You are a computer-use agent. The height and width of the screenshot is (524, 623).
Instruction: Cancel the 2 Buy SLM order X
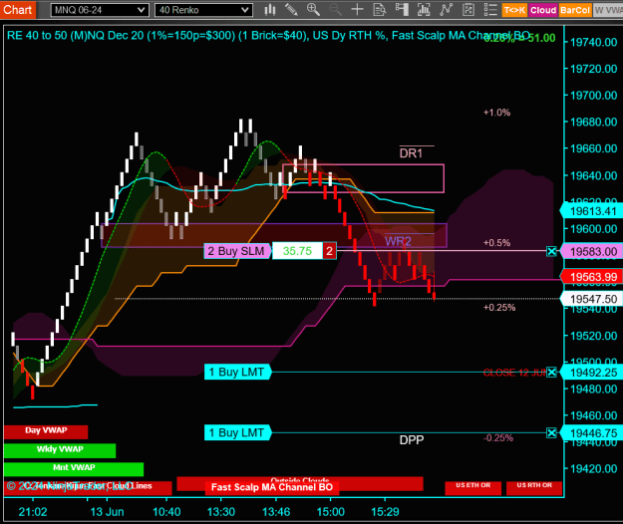[551, 251]
